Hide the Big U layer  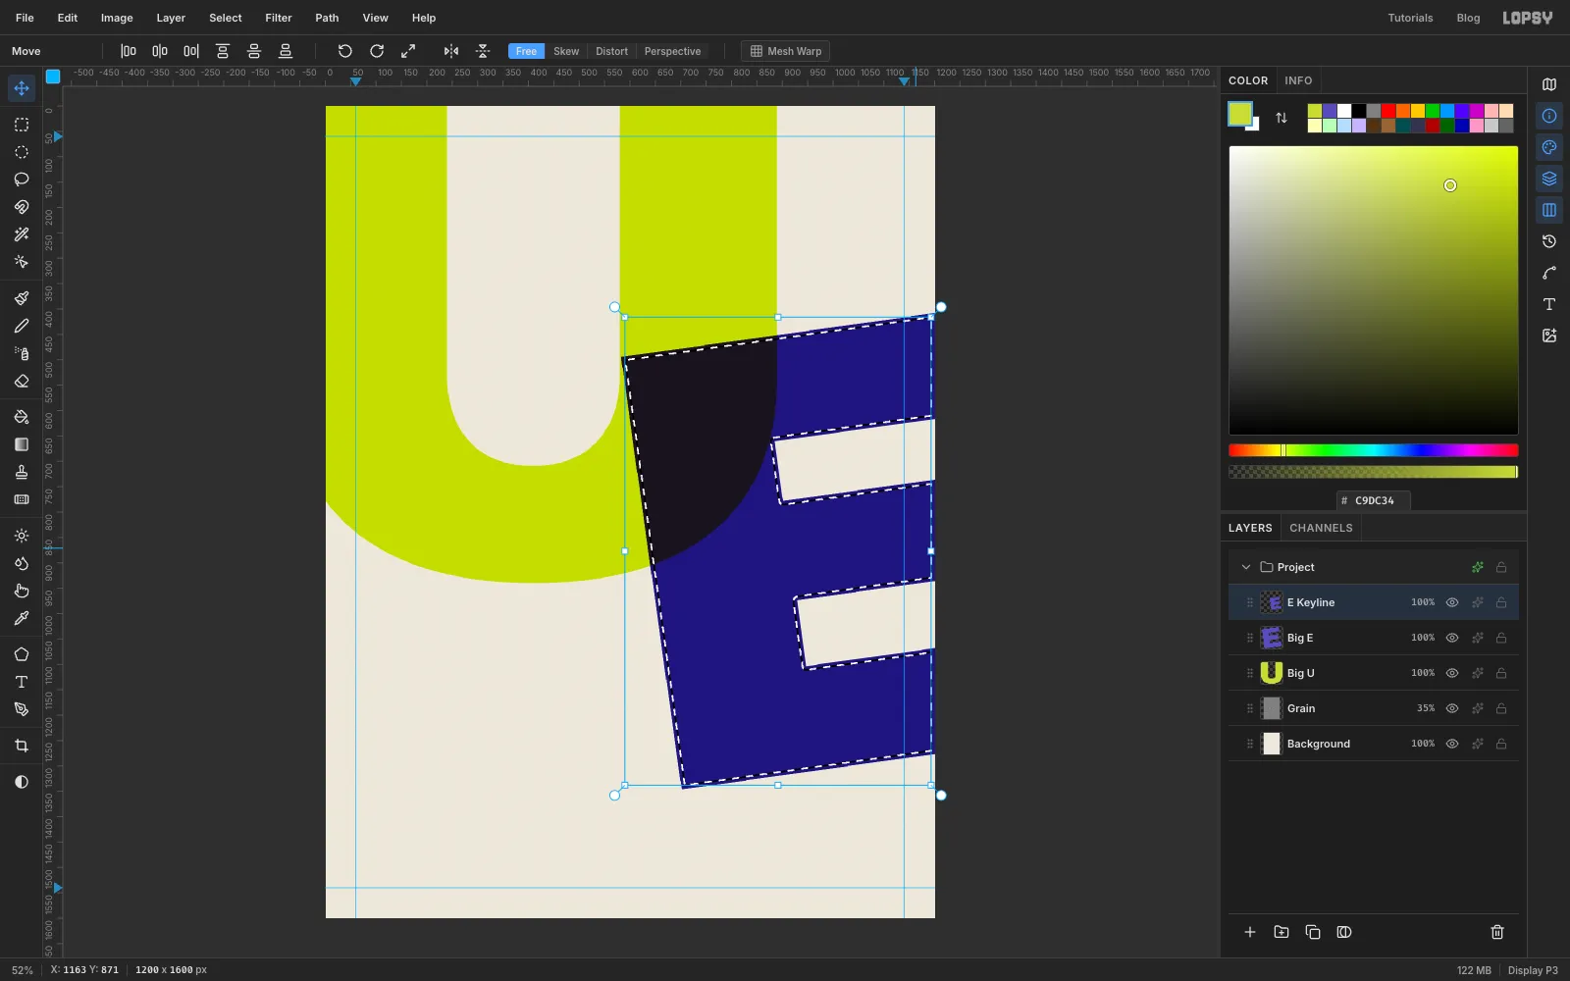[x=1452, y=673]
